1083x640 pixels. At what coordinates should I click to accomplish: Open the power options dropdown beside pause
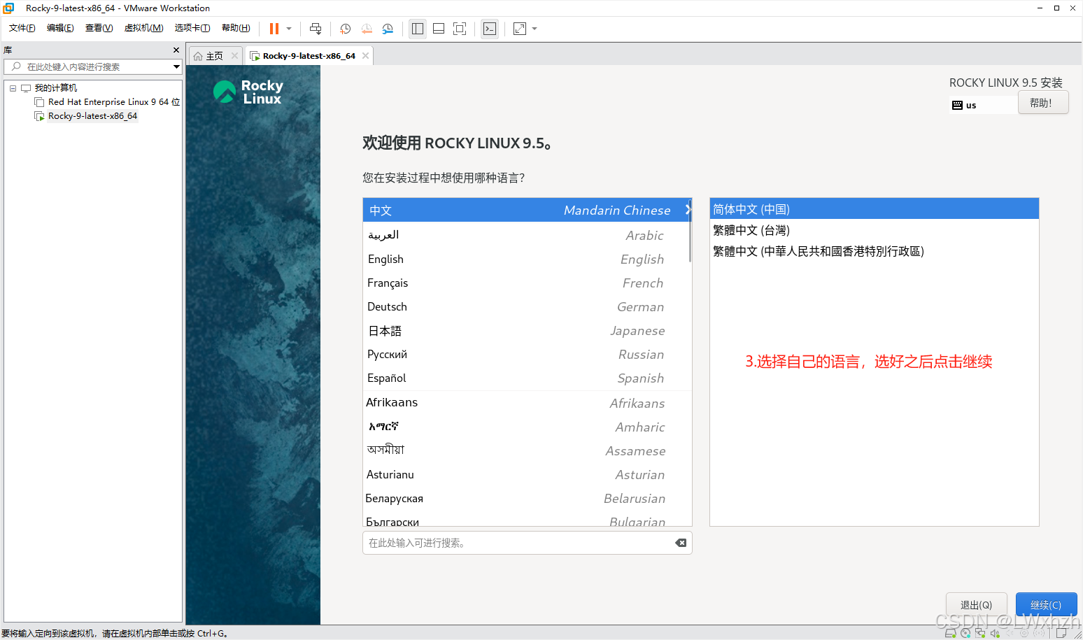(x=289, y=29)
